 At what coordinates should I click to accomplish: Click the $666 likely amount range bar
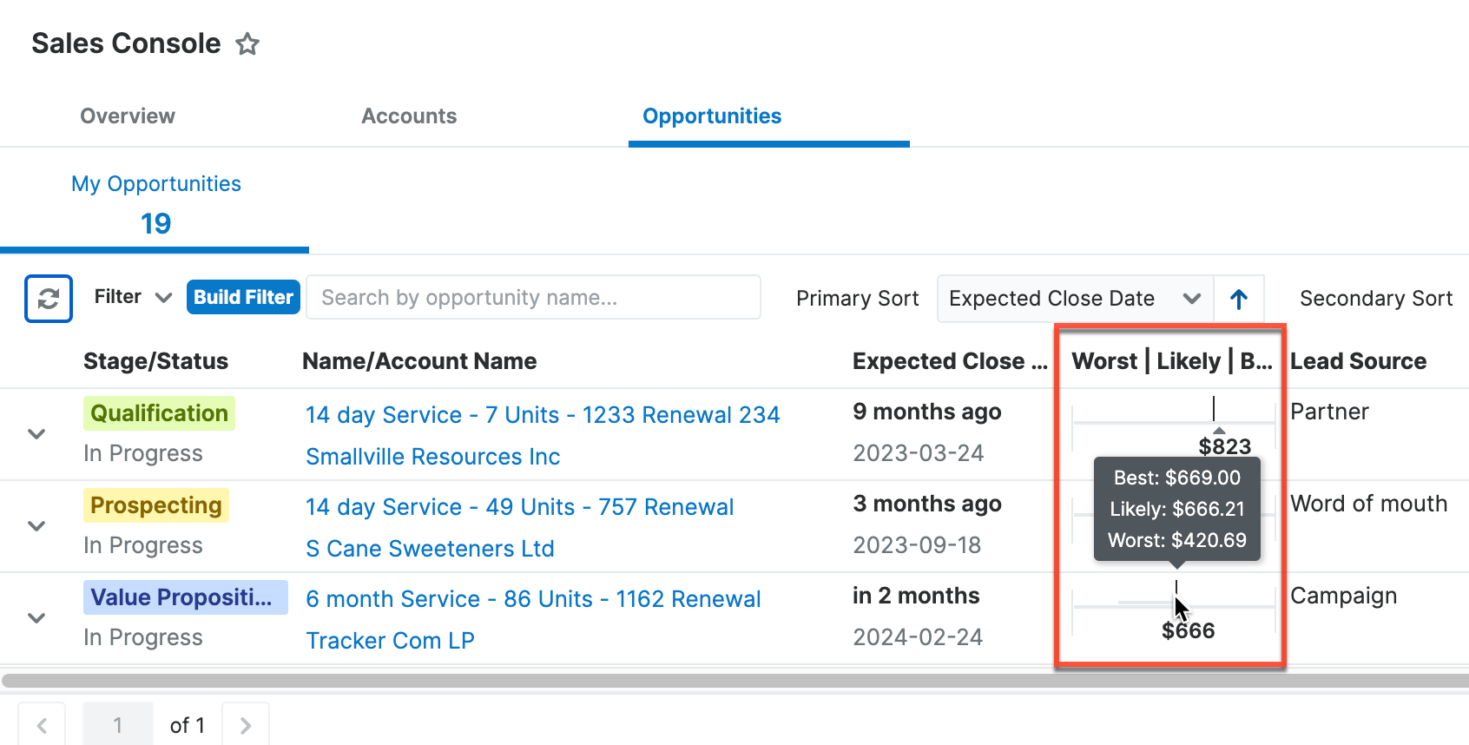pyautogui.click(x=1174, y=605)
